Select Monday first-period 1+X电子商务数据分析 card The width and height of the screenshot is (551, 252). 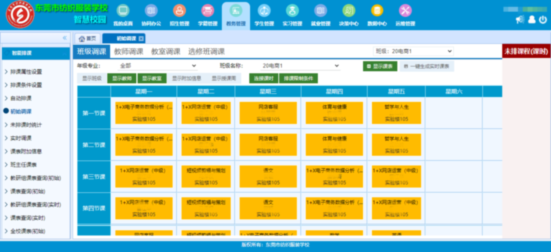pyautogui.click(x=144, y=113)
